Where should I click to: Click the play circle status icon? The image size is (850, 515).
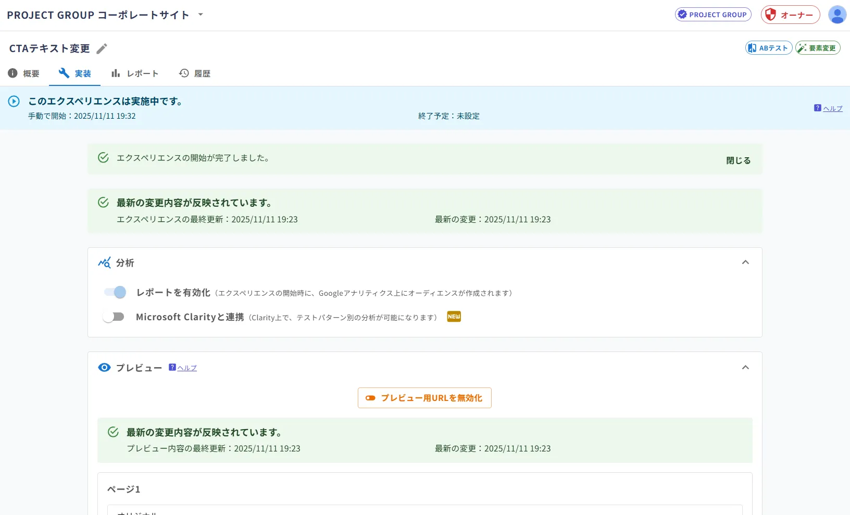click(14, 102)
